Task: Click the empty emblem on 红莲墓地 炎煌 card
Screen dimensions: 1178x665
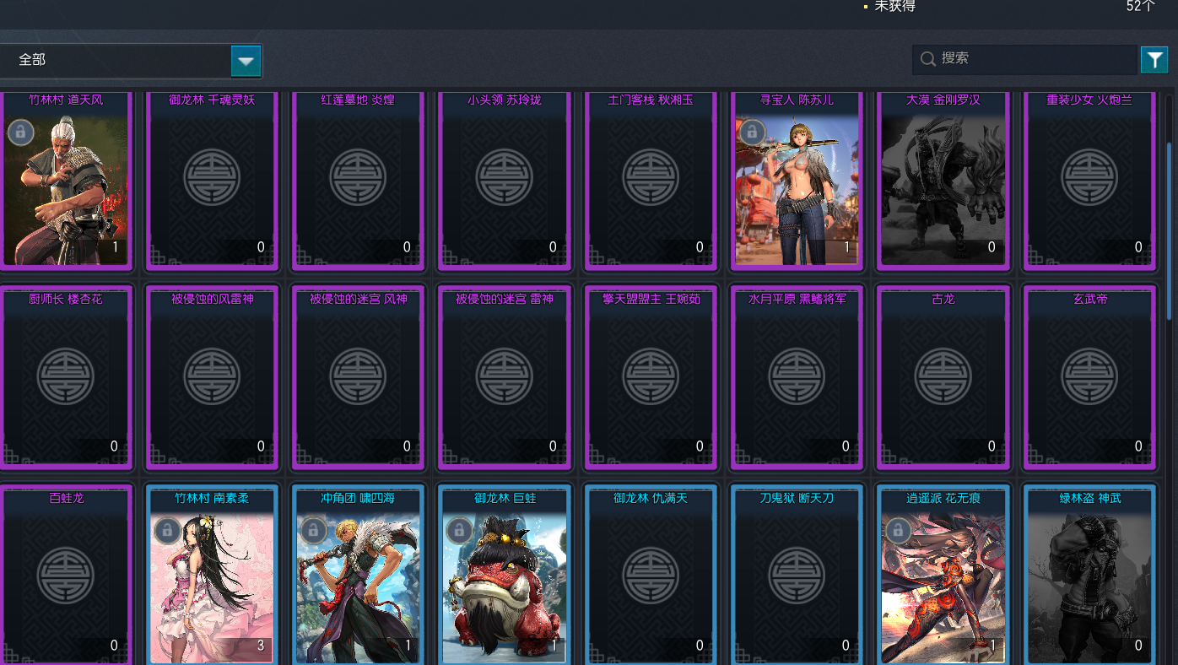Action: point(358,177)
